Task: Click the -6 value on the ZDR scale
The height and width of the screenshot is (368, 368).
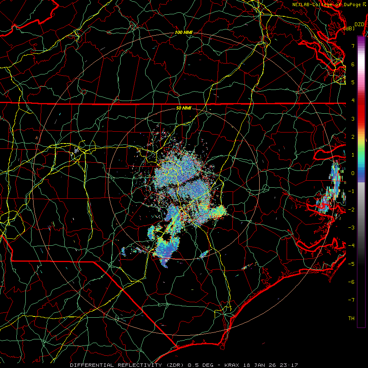Action: (351, 282)
